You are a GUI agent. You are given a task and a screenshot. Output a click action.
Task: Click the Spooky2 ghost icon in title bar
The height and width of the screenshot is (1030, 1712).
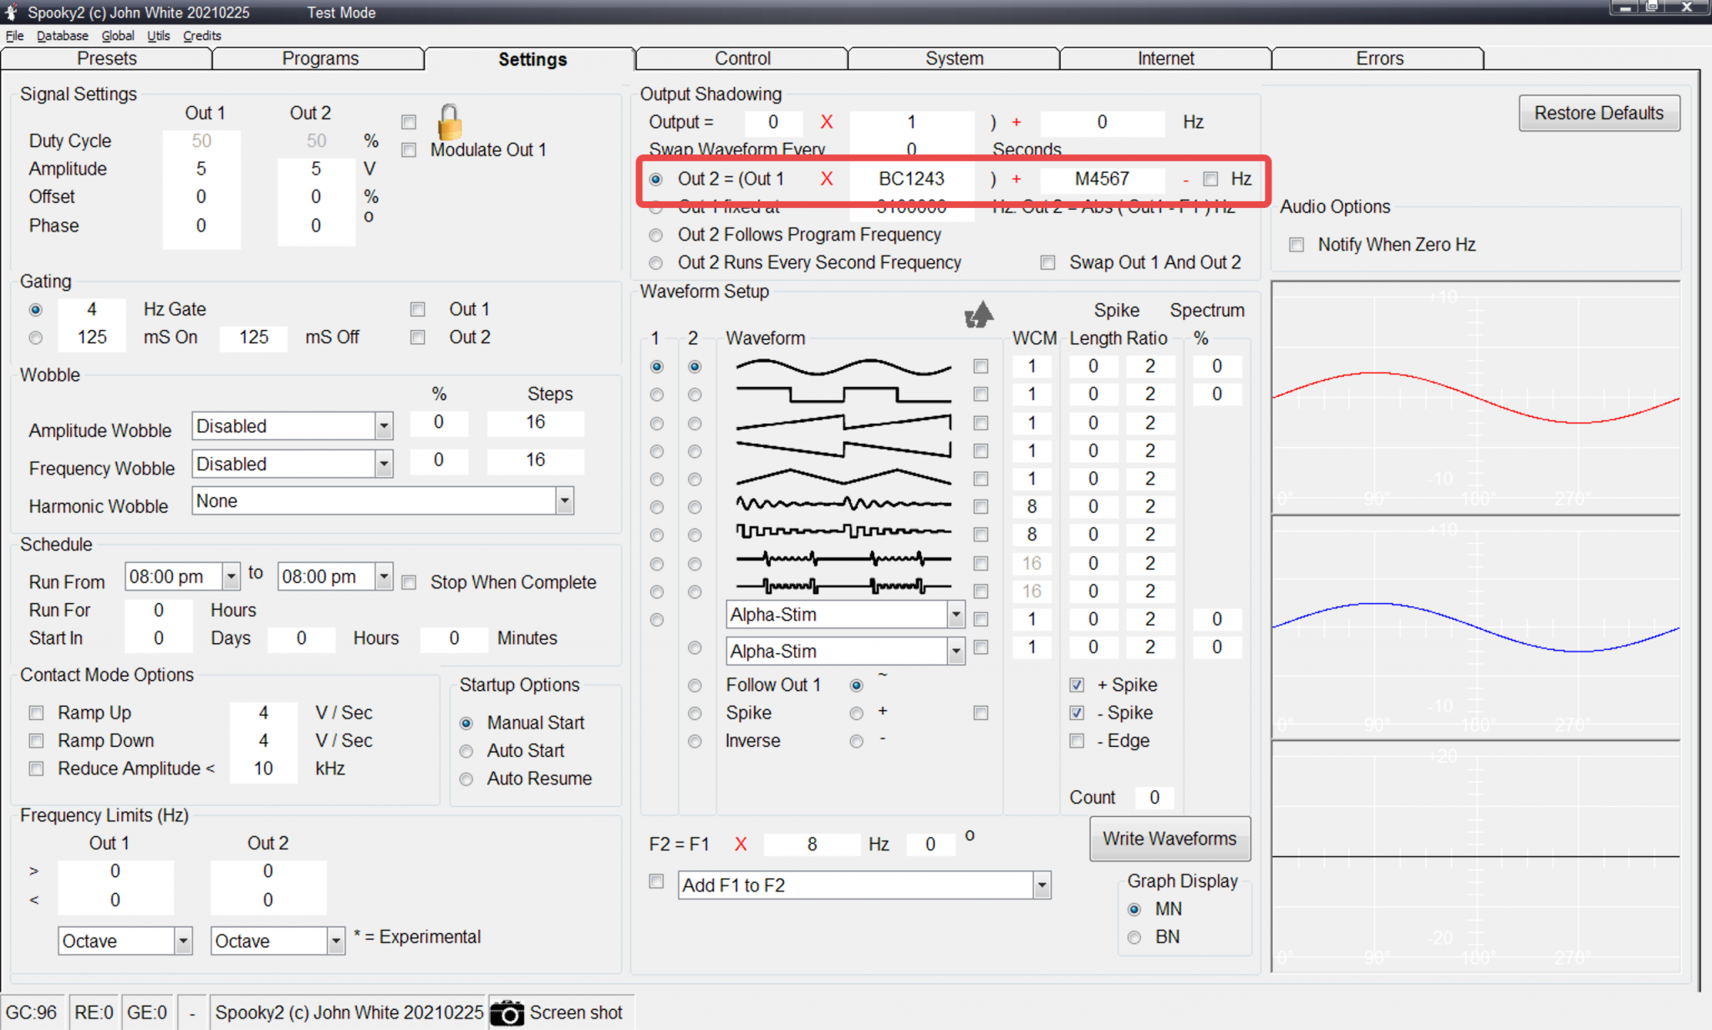point(12,12)
